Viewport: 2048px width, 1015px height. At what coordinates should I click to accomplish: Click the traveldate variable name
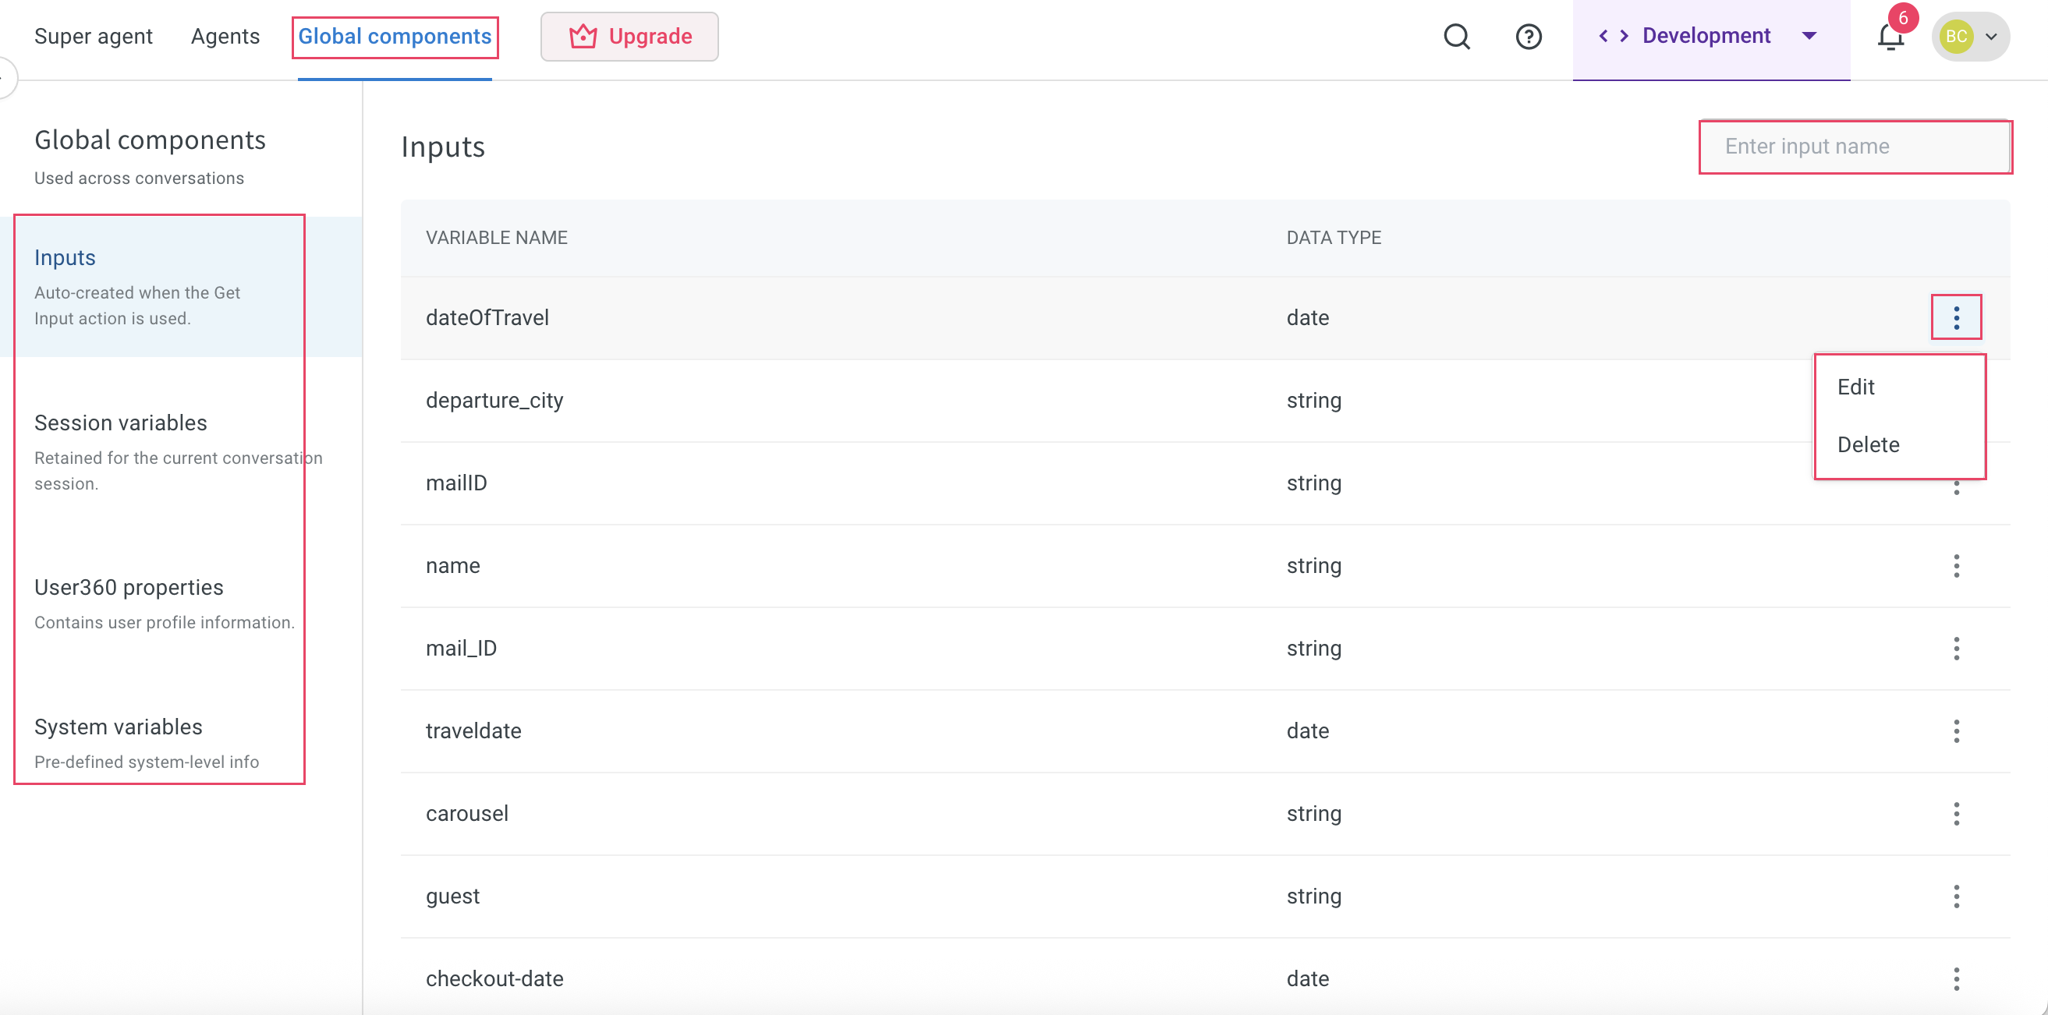click(473, 731)
